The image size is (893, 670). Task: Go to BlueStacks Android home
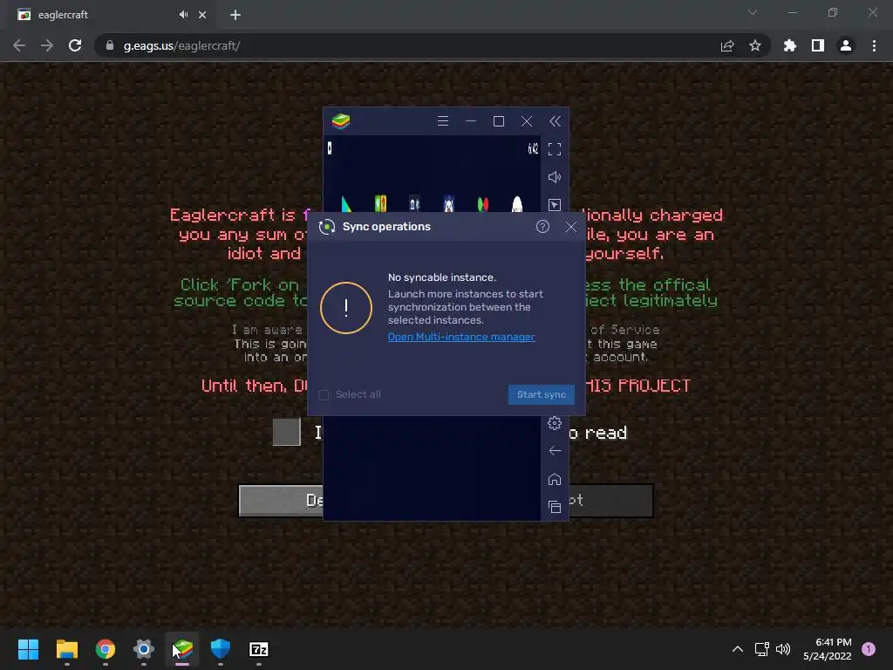coord(555,479)
